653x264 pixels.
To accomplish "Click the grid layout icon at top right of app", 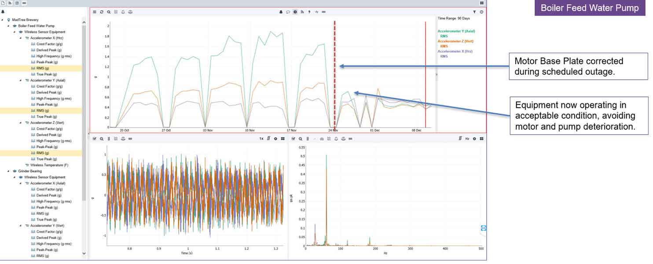I will click(x=482, y=3).
